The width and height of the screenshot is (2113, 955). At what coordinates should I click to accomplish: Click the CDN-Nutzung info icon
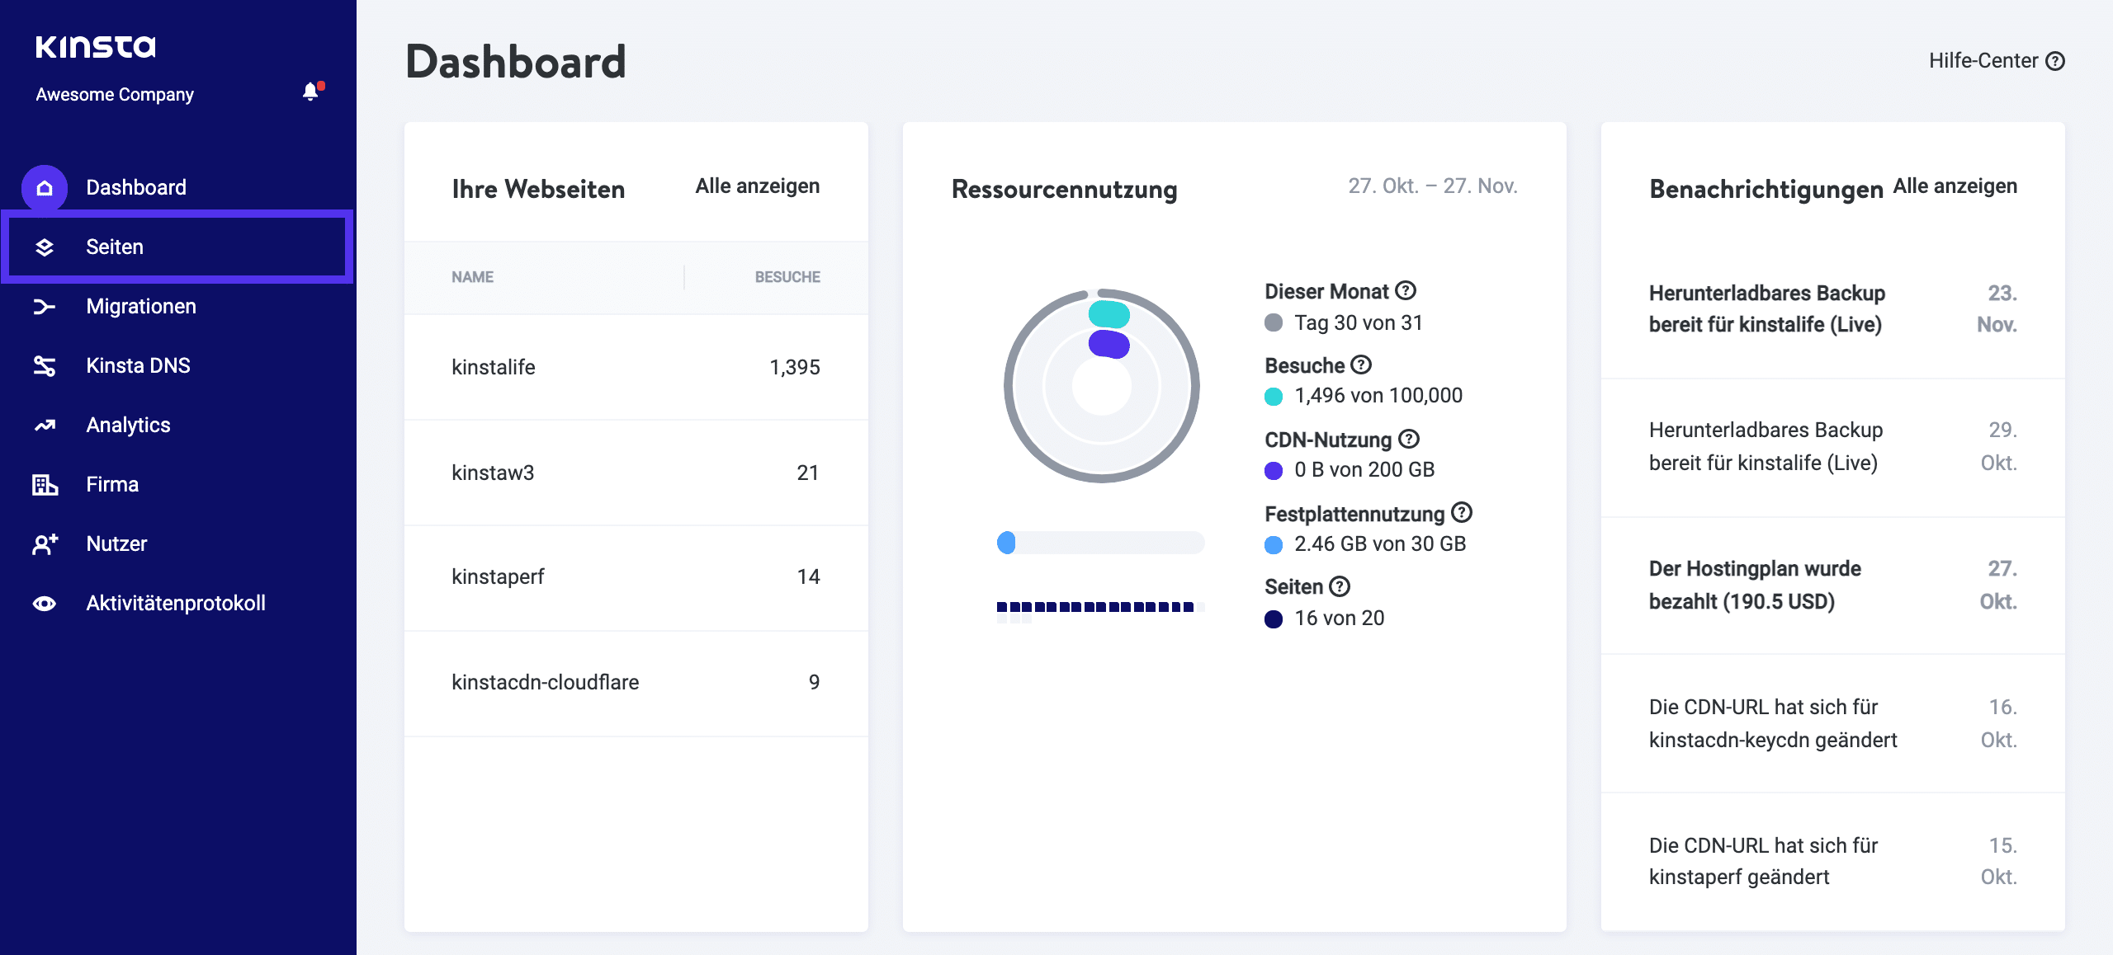click(1409, 439)
